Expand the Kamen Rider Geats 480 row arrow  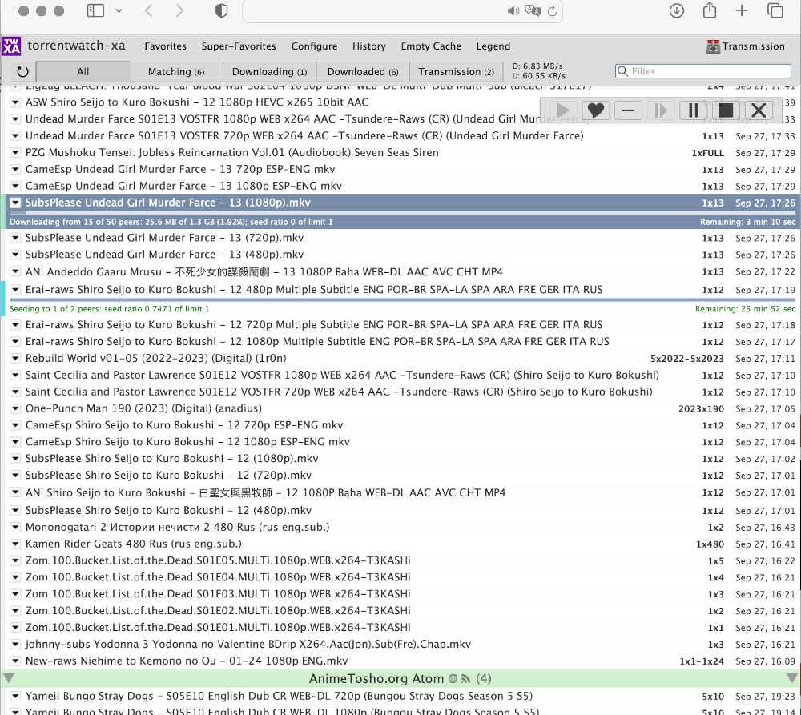tap(15, 544)
